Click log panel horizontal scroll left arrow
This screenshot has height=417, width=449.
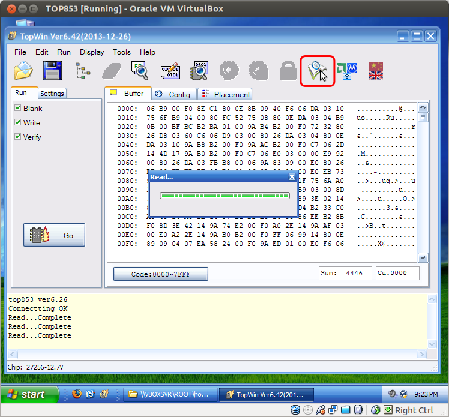[x=13, y=355]
